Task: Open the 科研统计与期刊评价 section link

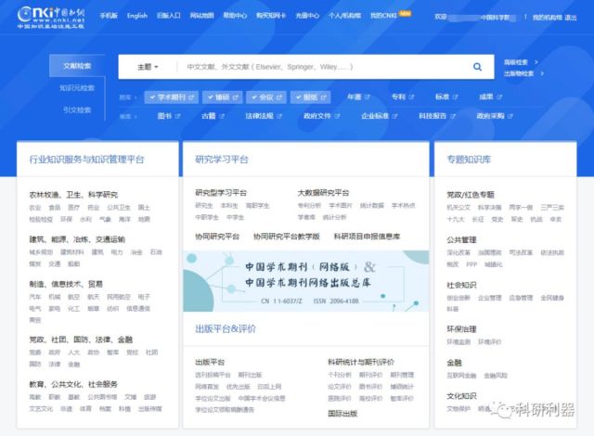Action: point(361,362)
